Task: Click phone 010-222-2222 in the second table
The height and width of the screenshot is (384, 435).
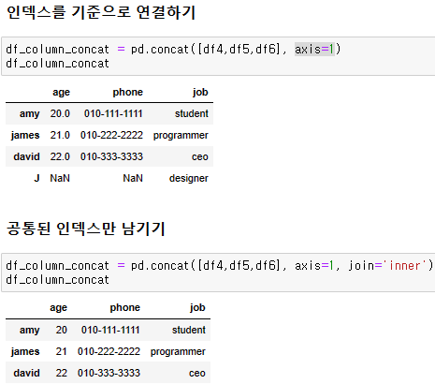Action: coord(109,351)
